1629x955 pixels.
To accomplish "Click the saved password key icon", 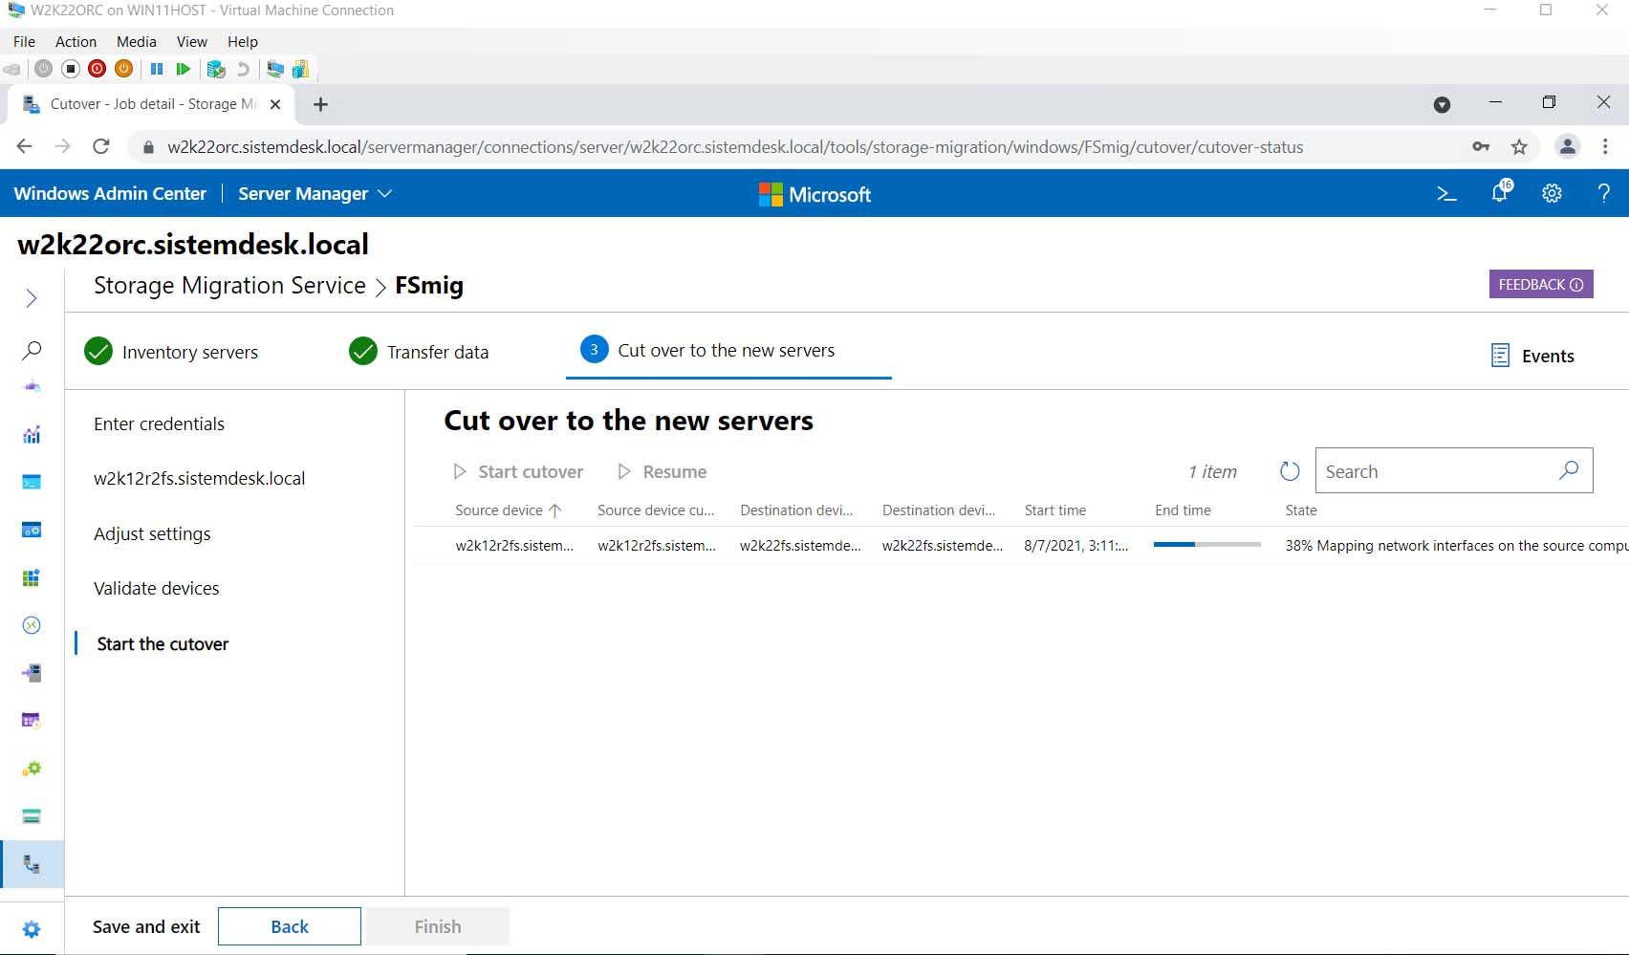I will coord(1481,147).
